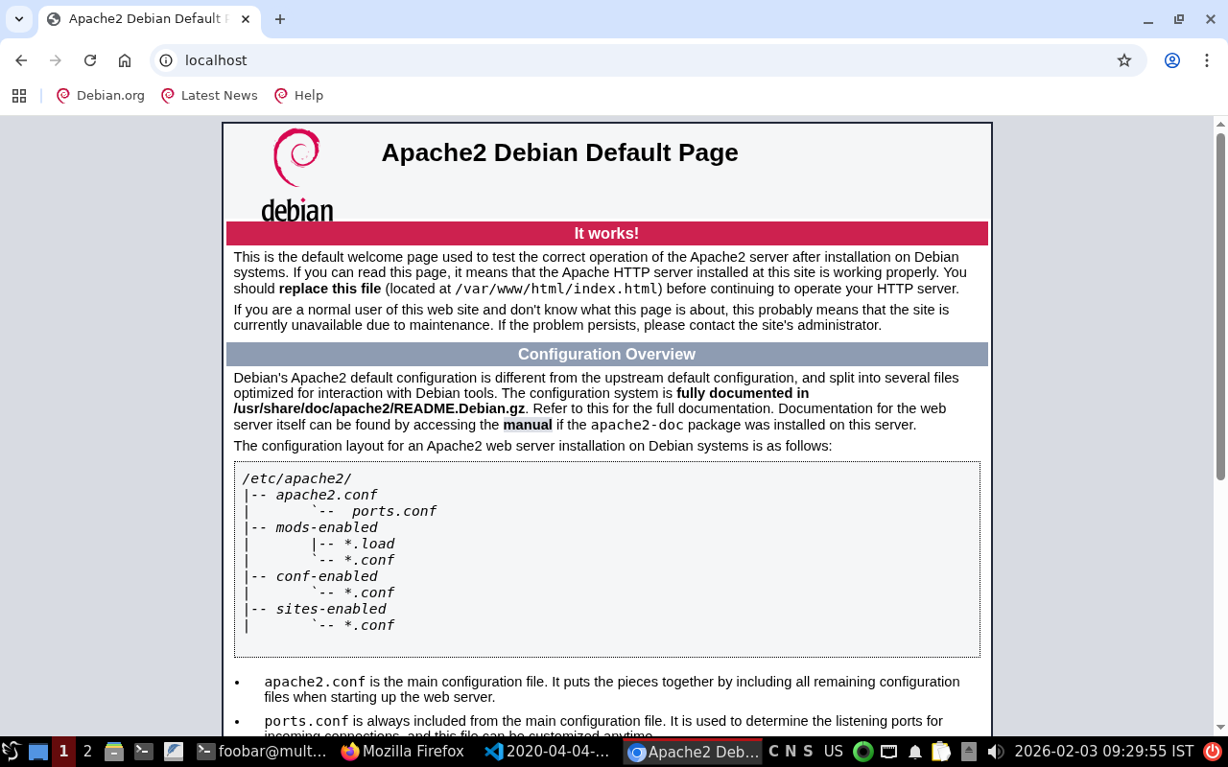Click the scrollbar down arrow
The image size is (1228, 767).
click(x=1220, y=727)
